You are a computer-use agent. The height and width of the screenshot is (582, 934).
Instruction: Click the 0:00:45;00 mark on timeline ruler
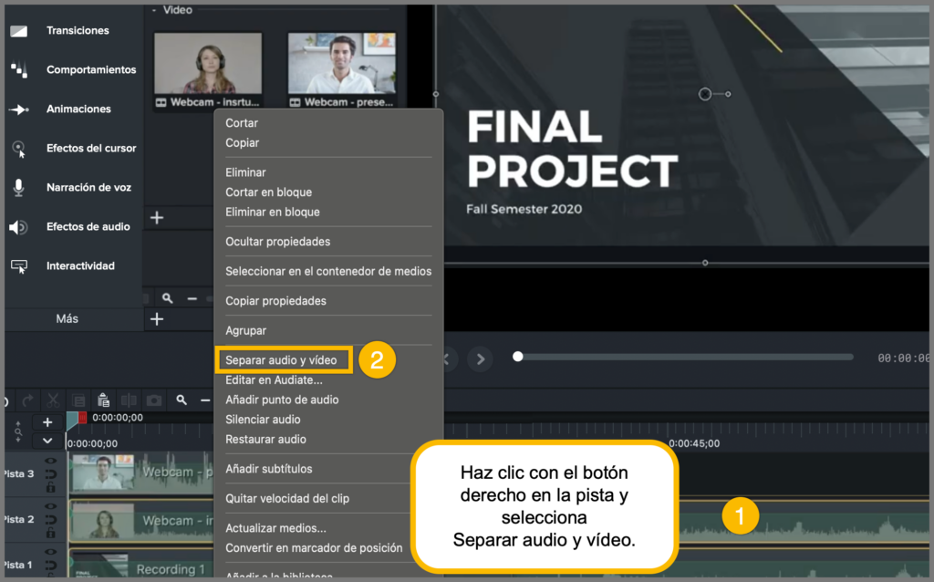[694, 443]
